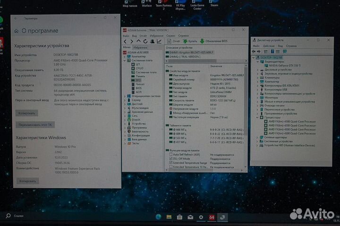
Task: Switch to Меню tab in AIDA64 panel
Action: pos(127,47)
